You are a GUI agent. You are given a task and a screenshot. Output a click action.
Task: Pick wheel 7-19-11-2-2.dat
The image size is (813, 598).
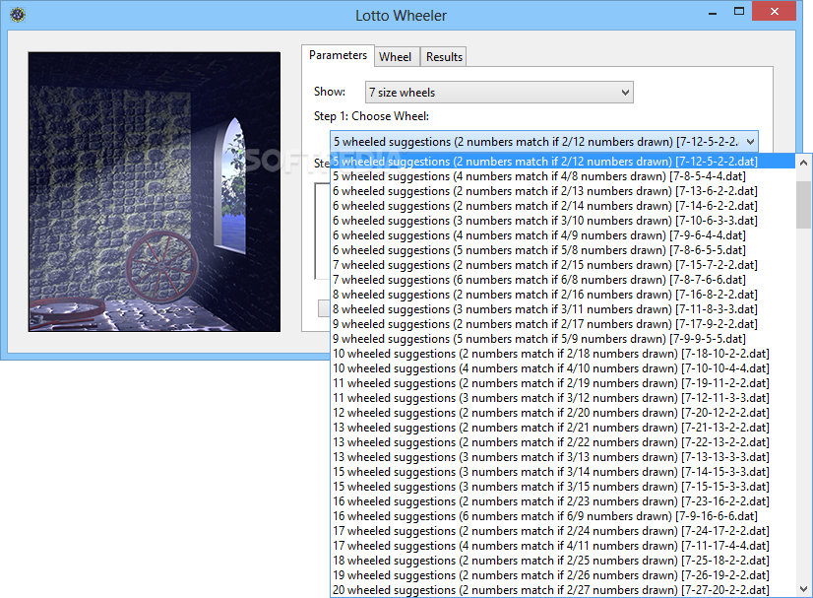coord(562,383)
